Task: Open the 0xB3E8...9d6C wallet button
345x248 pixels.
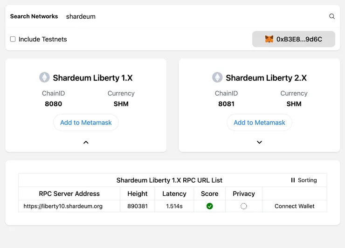Action: tap(294, 39)
